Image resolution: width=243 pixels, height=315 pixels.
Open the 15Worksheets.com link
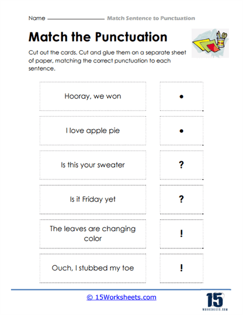tap(121, 297)
